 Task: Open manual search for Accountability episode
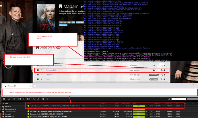164,70
